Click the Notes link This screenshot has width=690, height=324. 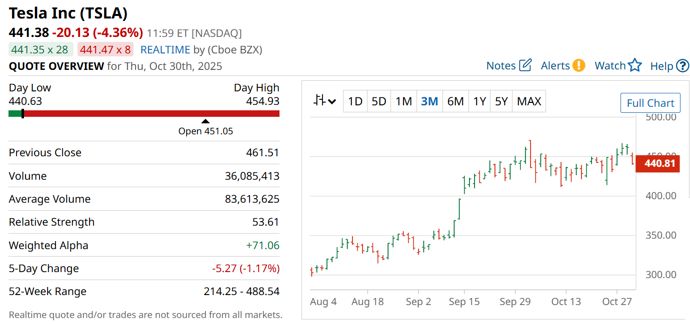point(501,66)
